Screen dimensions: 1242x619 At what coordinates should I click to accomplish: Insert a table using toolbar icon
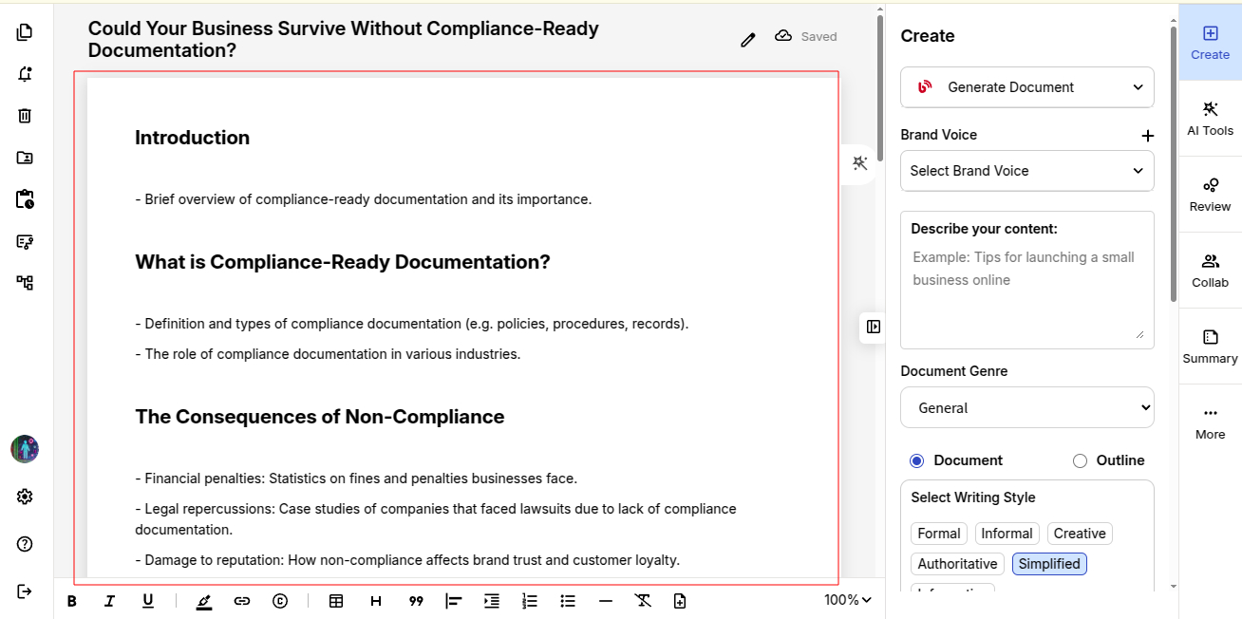pyautogui.click(x=336, y=601)
